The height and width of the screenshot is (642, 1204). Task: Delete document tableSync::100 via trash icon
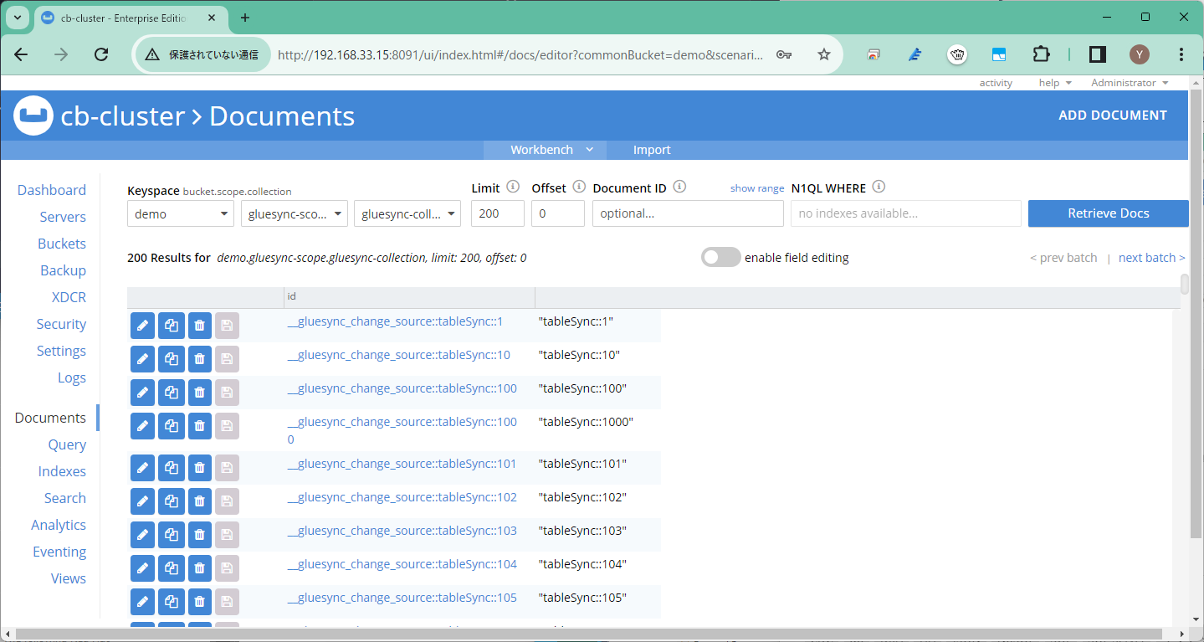[199, 393]
